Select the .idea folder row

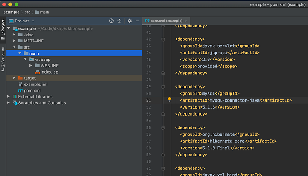pos(74,35)
